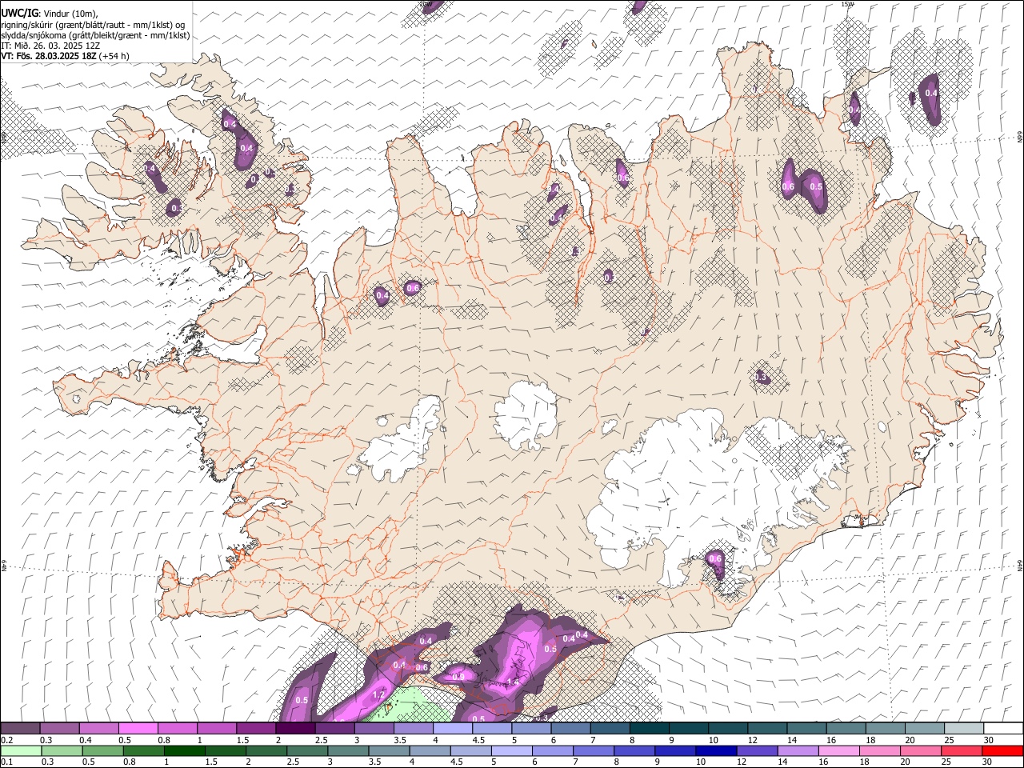1024x768 pixels.
Task: Click the '64N' latitude label on right edge
Action: coord(1020,564)
